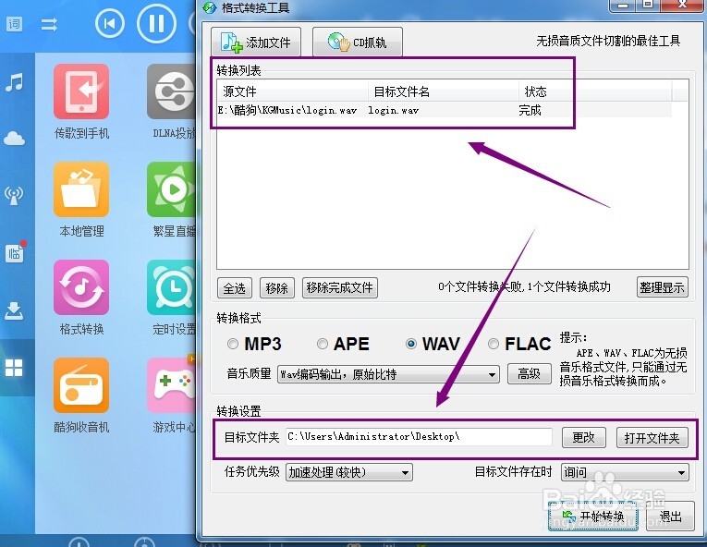Open 本地管理 tool
Image resolution: width=707 pixels, height=547 pixels.
pyautogui.click(x=81, y=189)
